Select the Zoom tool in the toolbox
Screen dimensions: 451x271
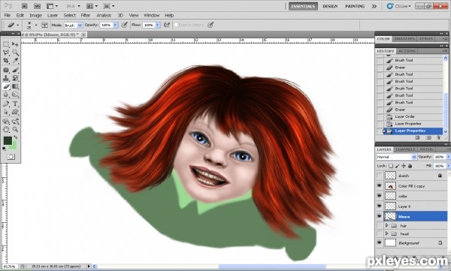point(15,129)
